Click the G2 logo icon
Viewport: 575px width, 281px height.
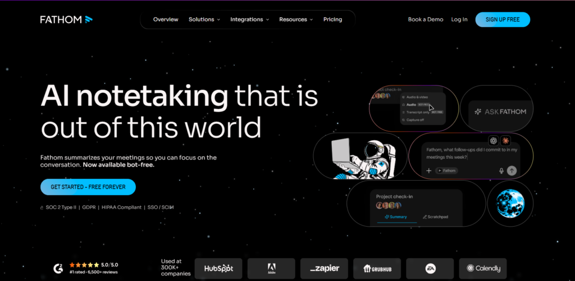tap(58, 268)
